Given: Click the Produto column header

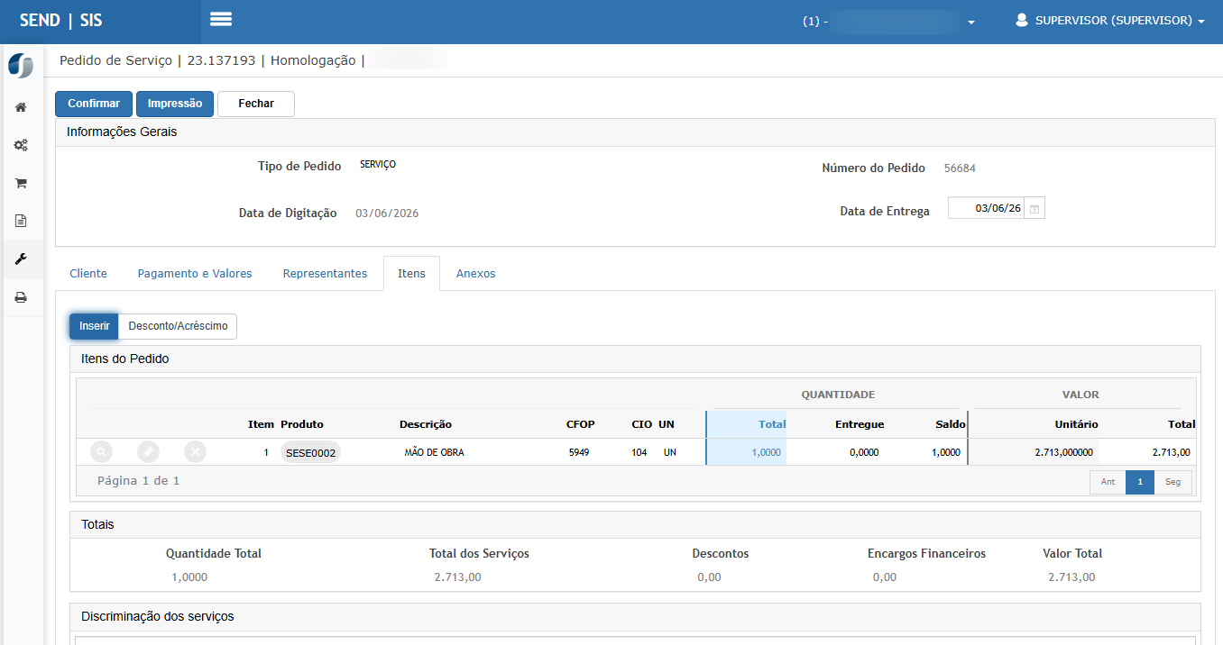Looking at the screenshot, I should pos(302,424).
